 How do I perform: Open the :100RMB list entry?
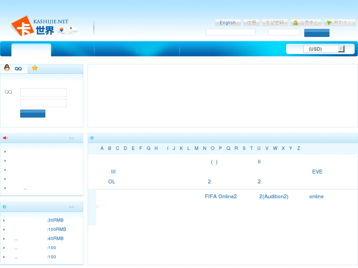(57, 229)
